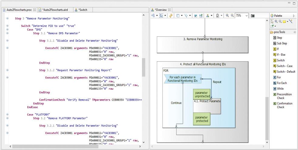Collapse the procTools palette drawer
298x150 pixels.
(295, 32)
